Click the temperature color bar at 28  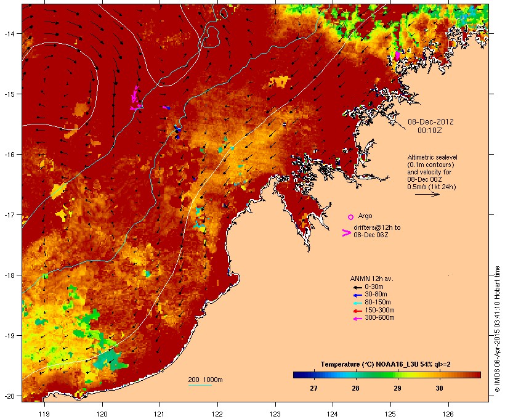[355, 375]
